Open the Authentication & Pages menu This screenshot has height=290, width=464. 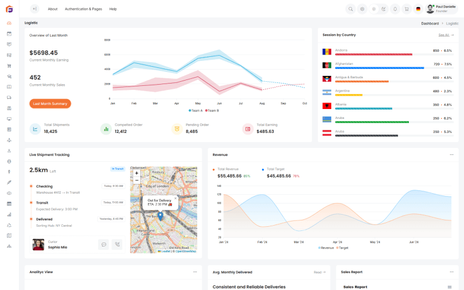(x=83, y=9)
